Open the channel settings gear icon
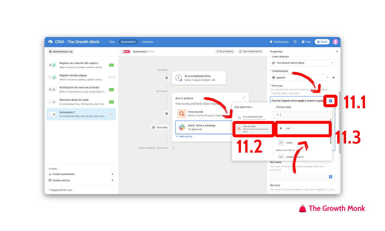Viewport: 385px width, 231px height. 334,77
